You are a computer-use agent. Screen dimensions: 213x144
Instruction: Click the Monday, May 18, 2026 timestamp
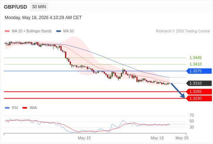tap(43, 18)
